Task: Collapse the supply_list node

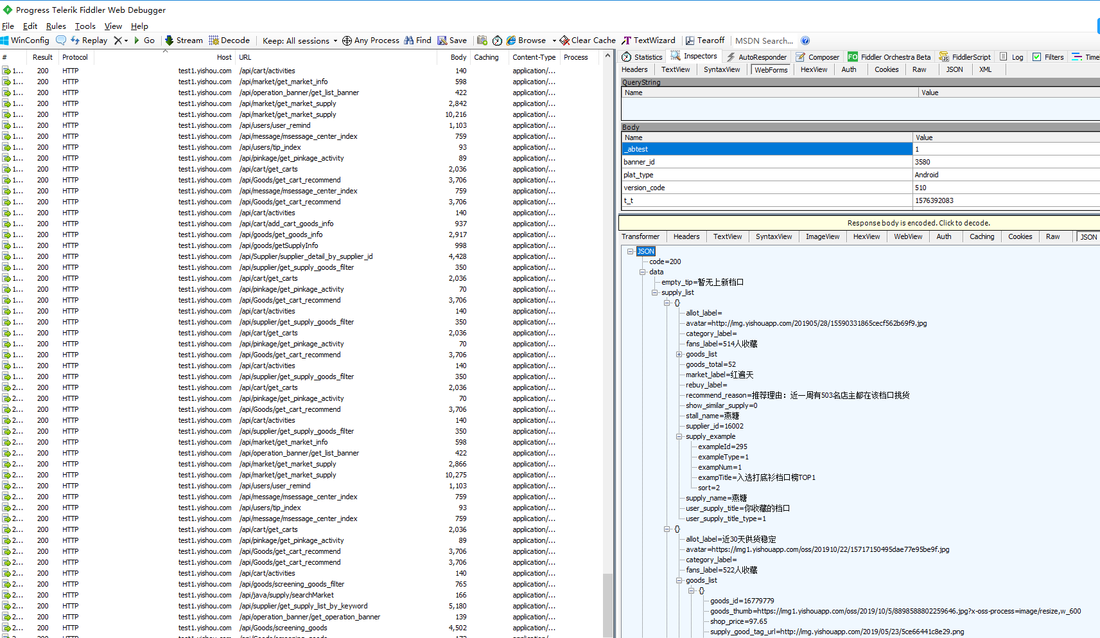Action: point(655,292)
